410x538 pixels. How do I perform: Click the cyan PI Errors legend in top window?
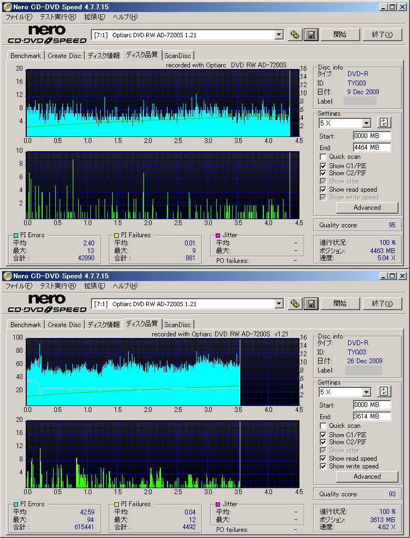pos(16,236)
